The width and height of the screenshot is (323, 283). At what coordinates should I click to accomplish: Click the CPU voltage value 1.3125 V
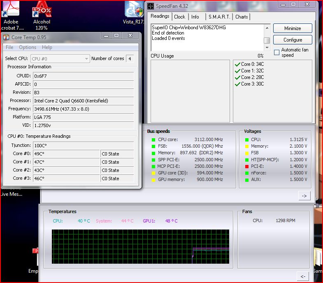pos(298,139)
